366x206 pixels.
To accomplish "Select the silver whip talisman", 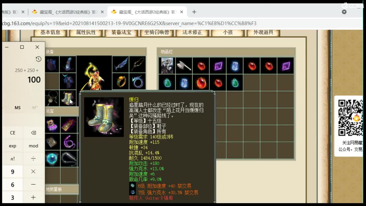I will tap(69, 159).
